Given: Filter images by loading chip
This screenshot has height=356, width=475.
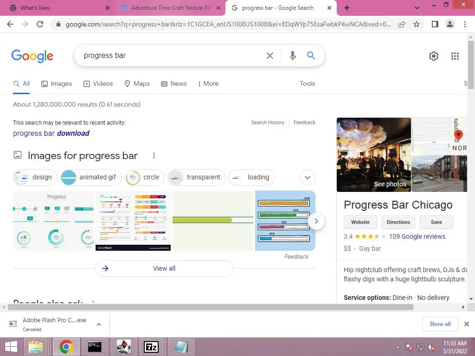Looking at the screenshot, I should (251, 178).
